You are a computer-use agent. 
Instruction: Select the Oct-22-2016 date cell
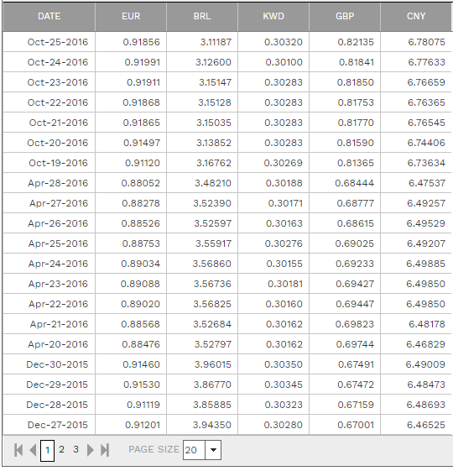[x=49, y=102]
